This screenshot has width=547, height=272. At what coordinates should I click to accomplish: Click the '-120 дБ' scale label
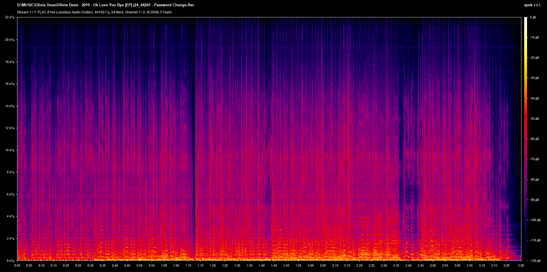tap(535, 261)
